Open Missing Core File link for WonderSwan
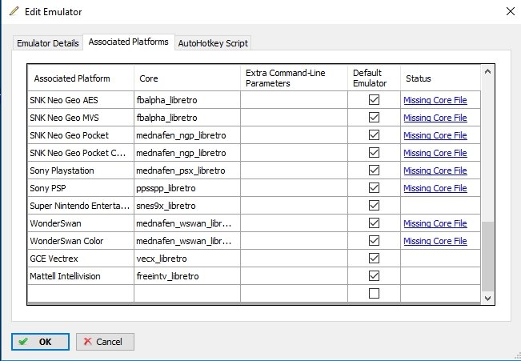 [x=435, y=223]
